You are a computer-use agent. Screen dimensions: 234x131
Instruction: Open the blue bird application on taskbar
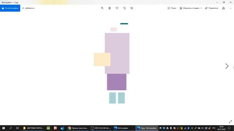(x=63, y=128)
